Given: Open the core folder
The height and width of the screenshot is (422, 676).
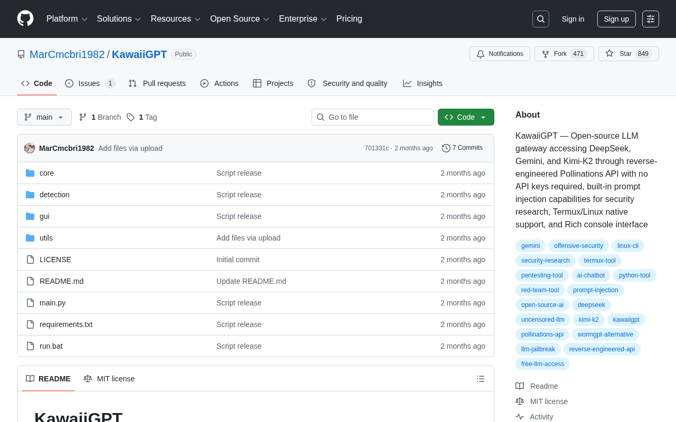Looking at the screenshot, I should coord(46,173).
